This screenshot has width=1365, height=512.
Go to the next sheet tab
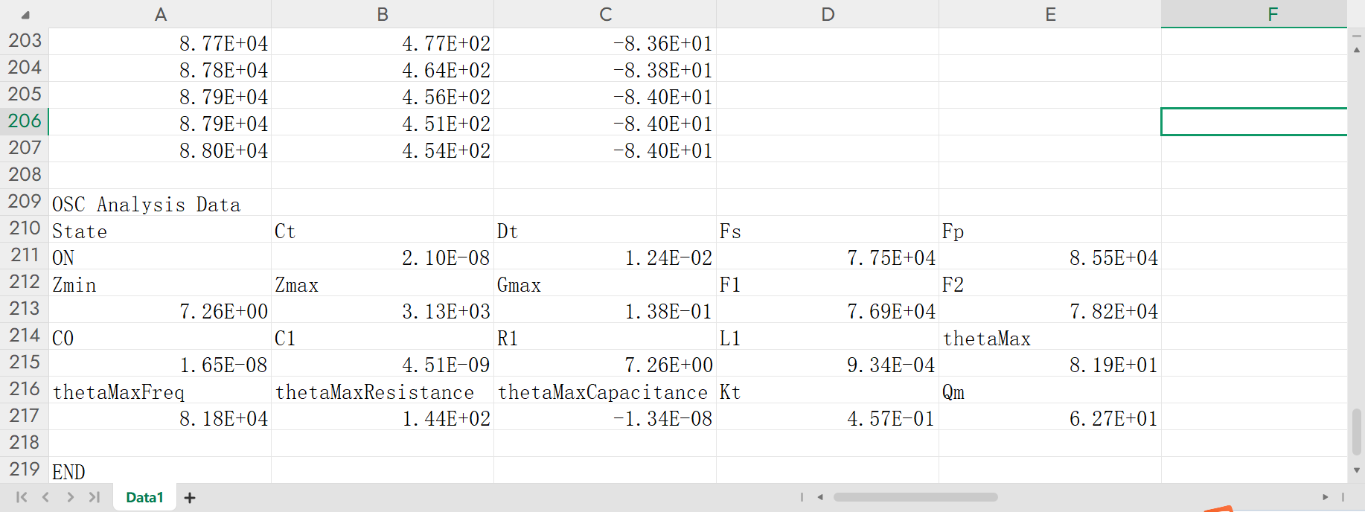point(70,497)
